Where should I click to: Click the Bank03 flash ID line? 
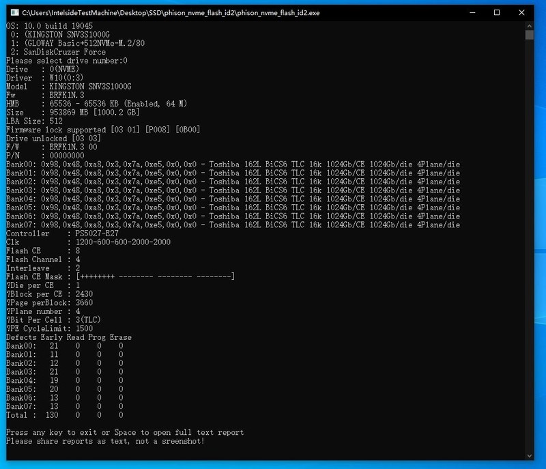233,190
